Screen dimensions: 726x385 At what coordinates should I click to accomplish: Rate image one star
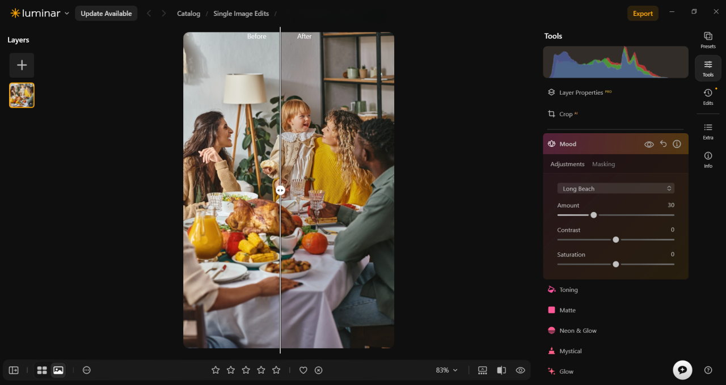click(x=216, y=370)
